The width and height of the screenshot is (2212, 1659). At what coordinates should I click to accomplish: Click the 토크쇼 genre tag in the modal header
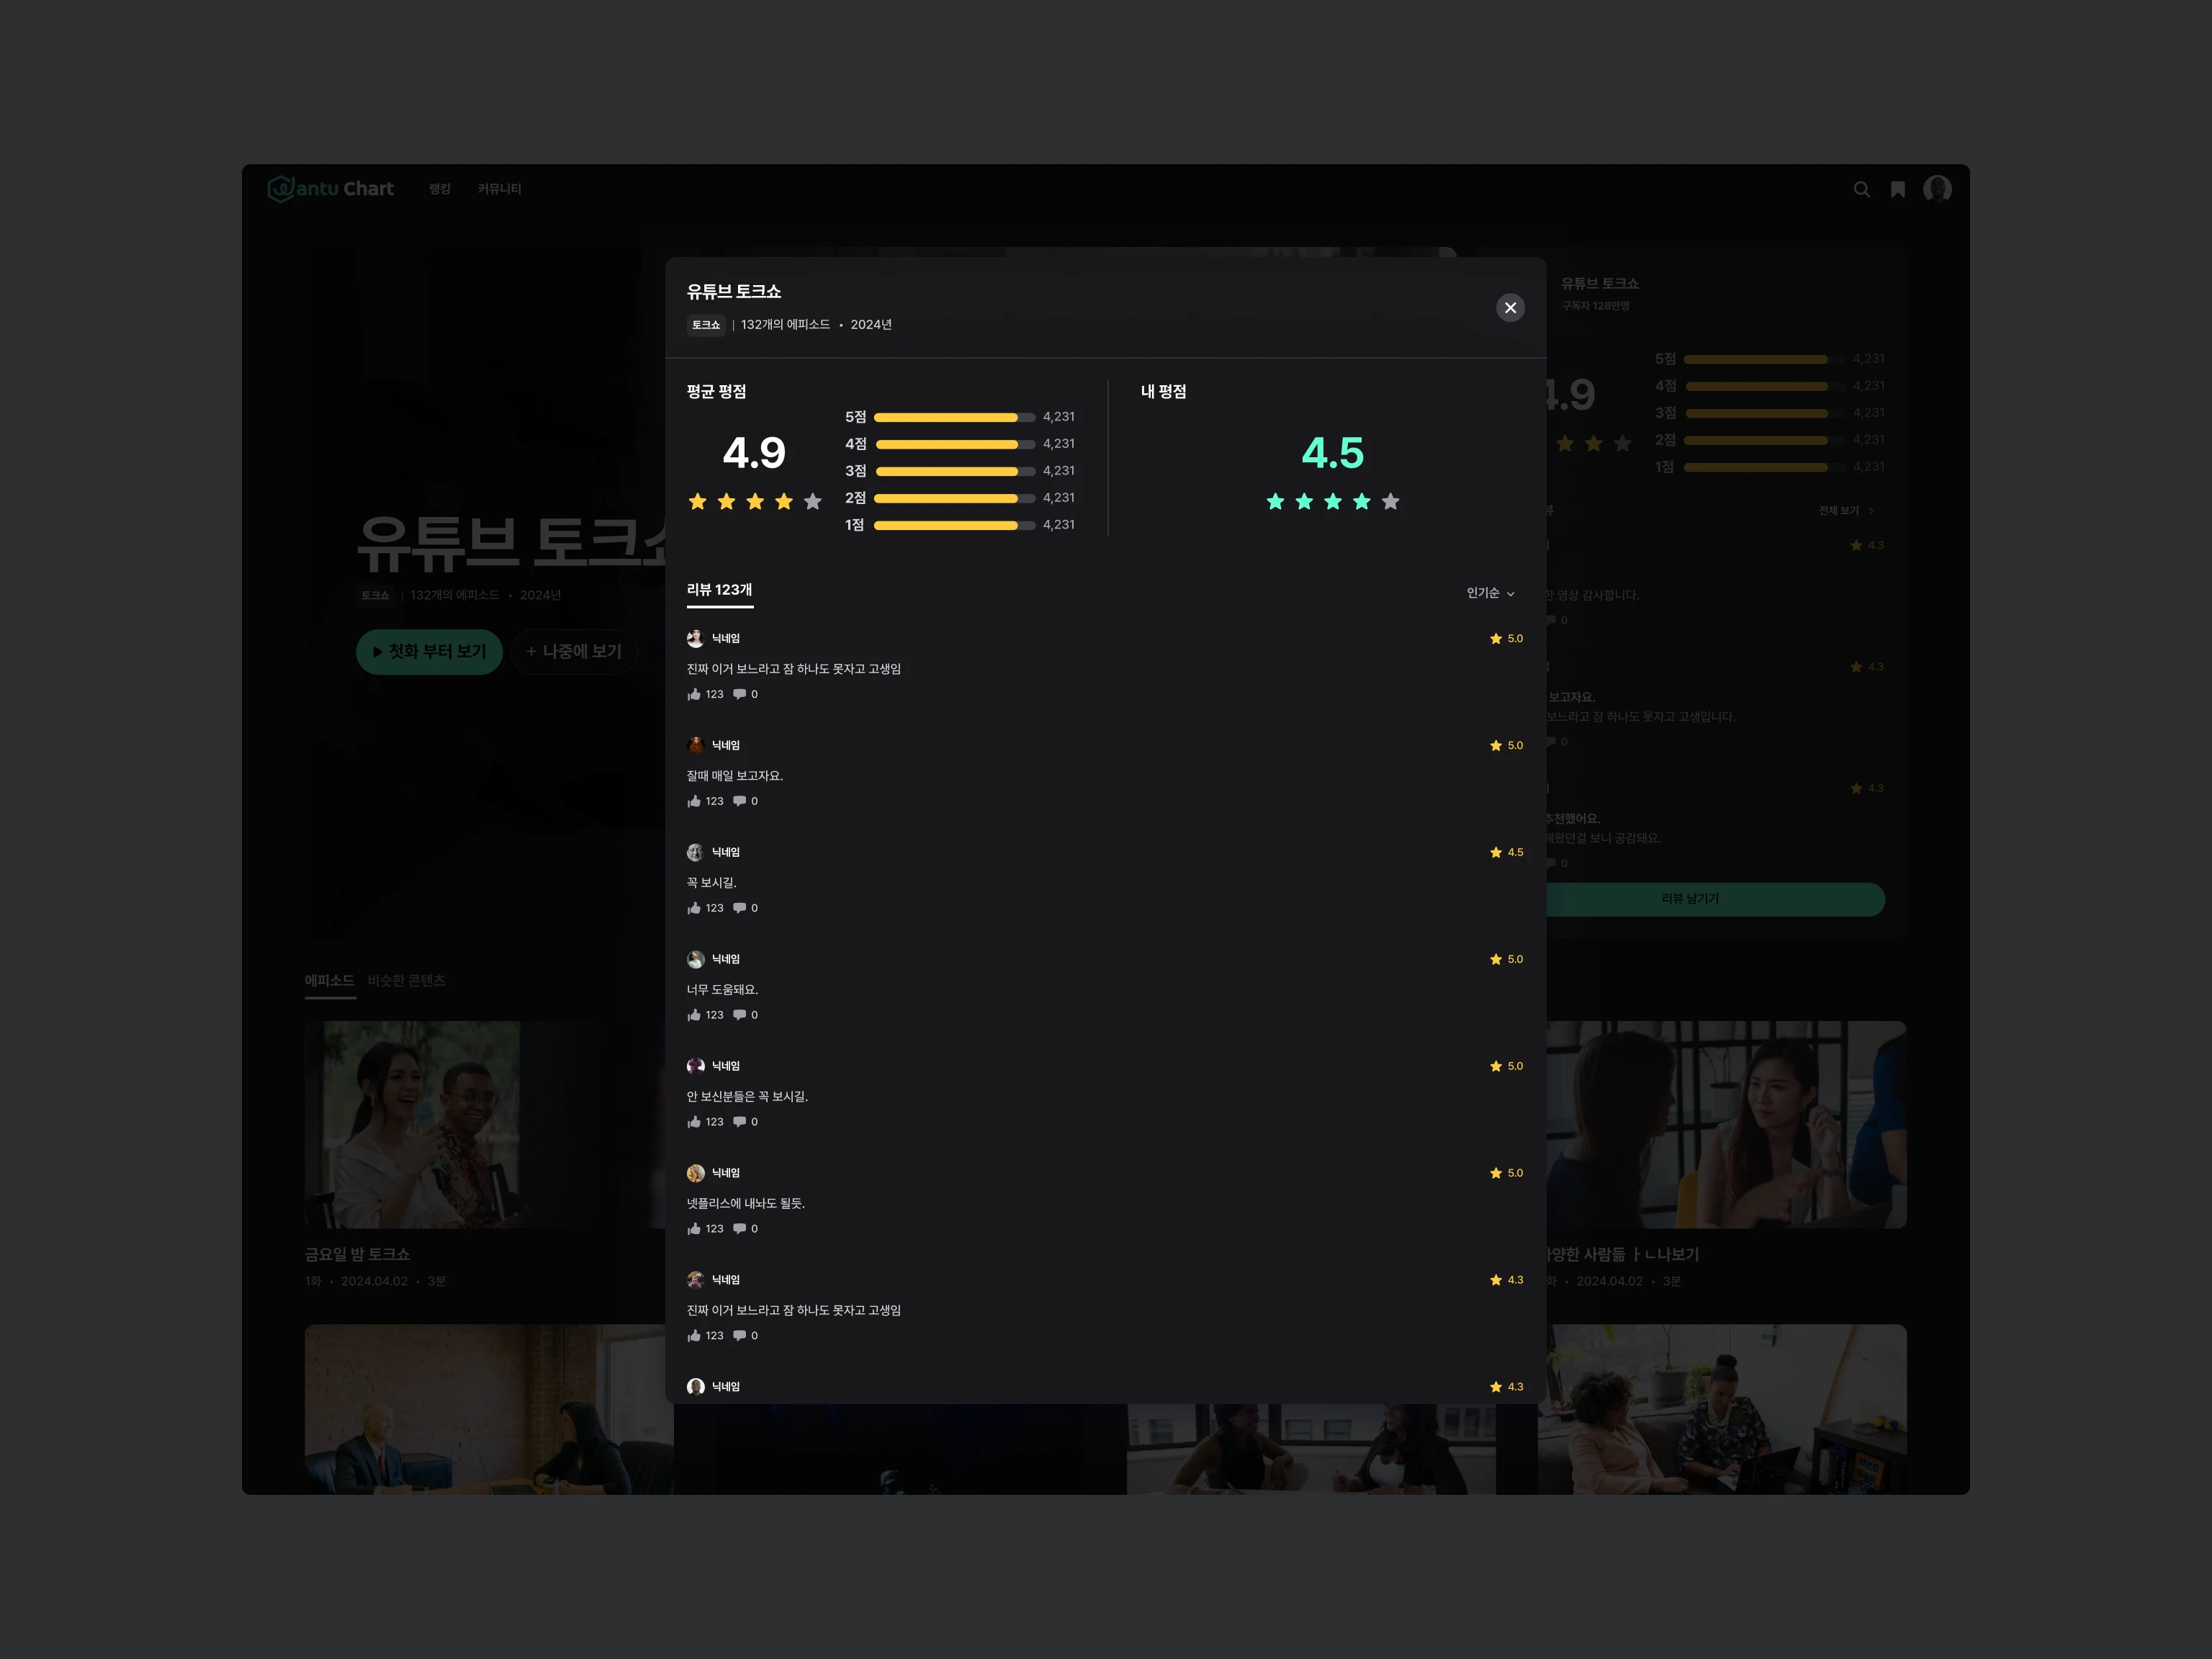click(705, 325)
